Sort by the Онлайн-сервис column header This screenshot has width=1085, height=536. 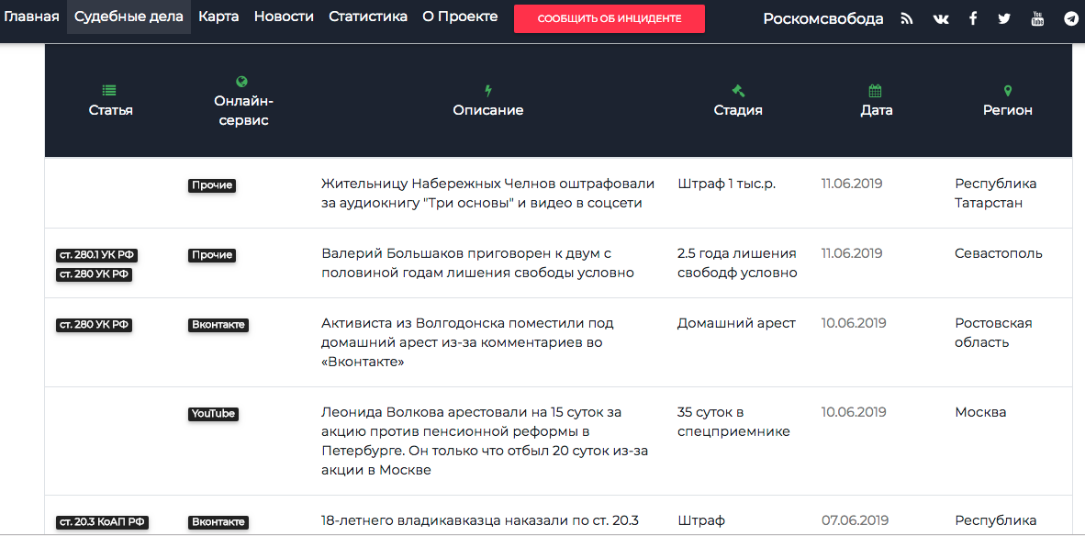(243, 111)
